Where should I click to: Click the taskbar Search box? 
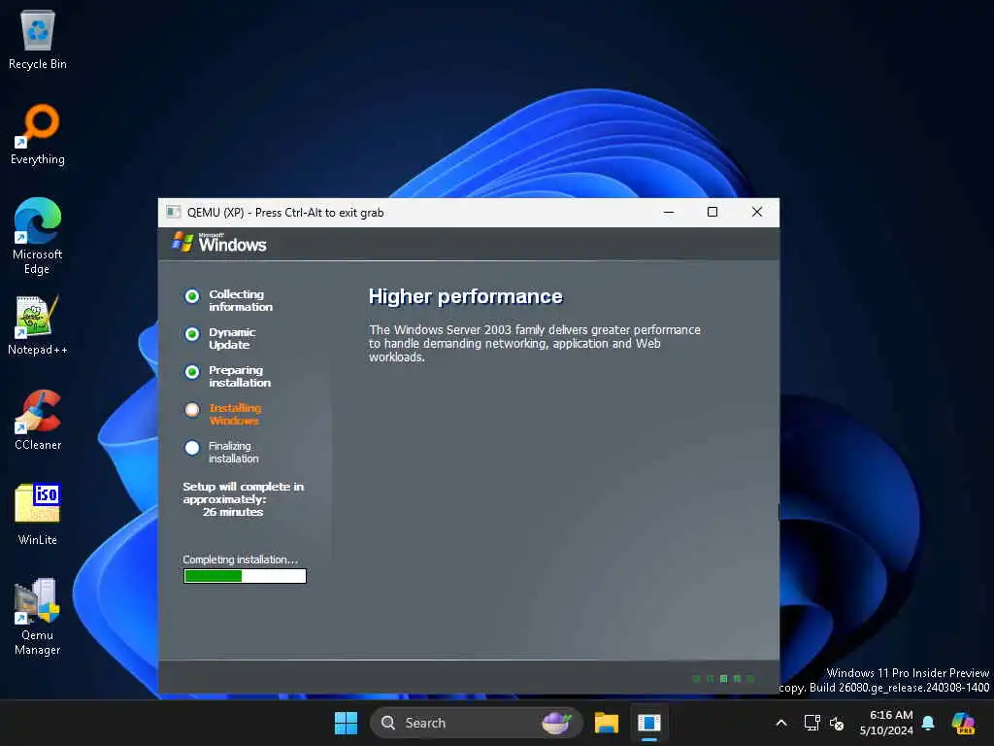pos(476,723)
